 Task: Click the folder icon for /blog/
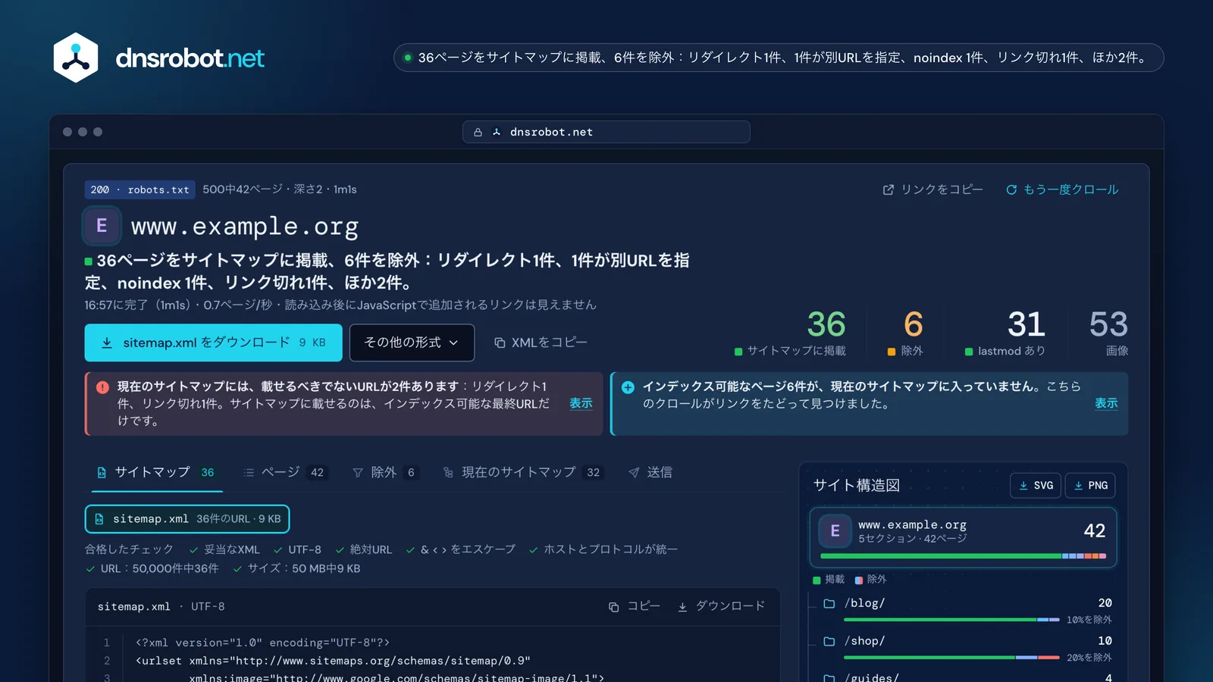829,603
